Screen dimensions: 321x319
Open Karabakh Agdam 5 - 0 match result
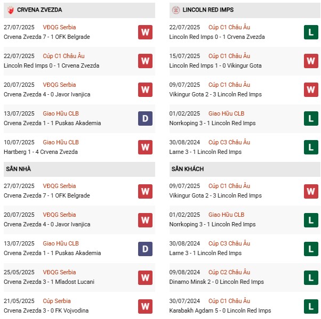(220, 310)
